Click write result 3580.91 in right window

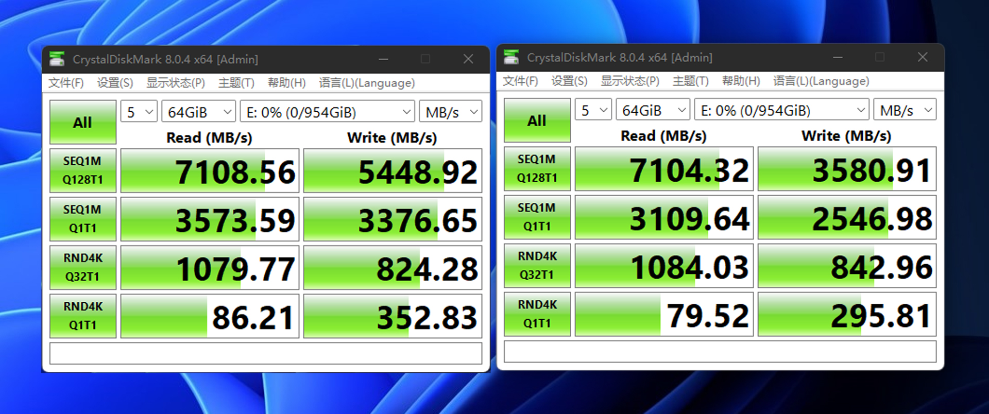(x=847, y=168)
